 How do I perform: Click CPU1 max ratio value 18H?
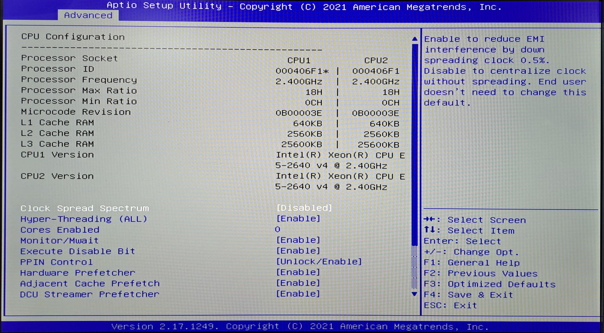coord(314,92)
